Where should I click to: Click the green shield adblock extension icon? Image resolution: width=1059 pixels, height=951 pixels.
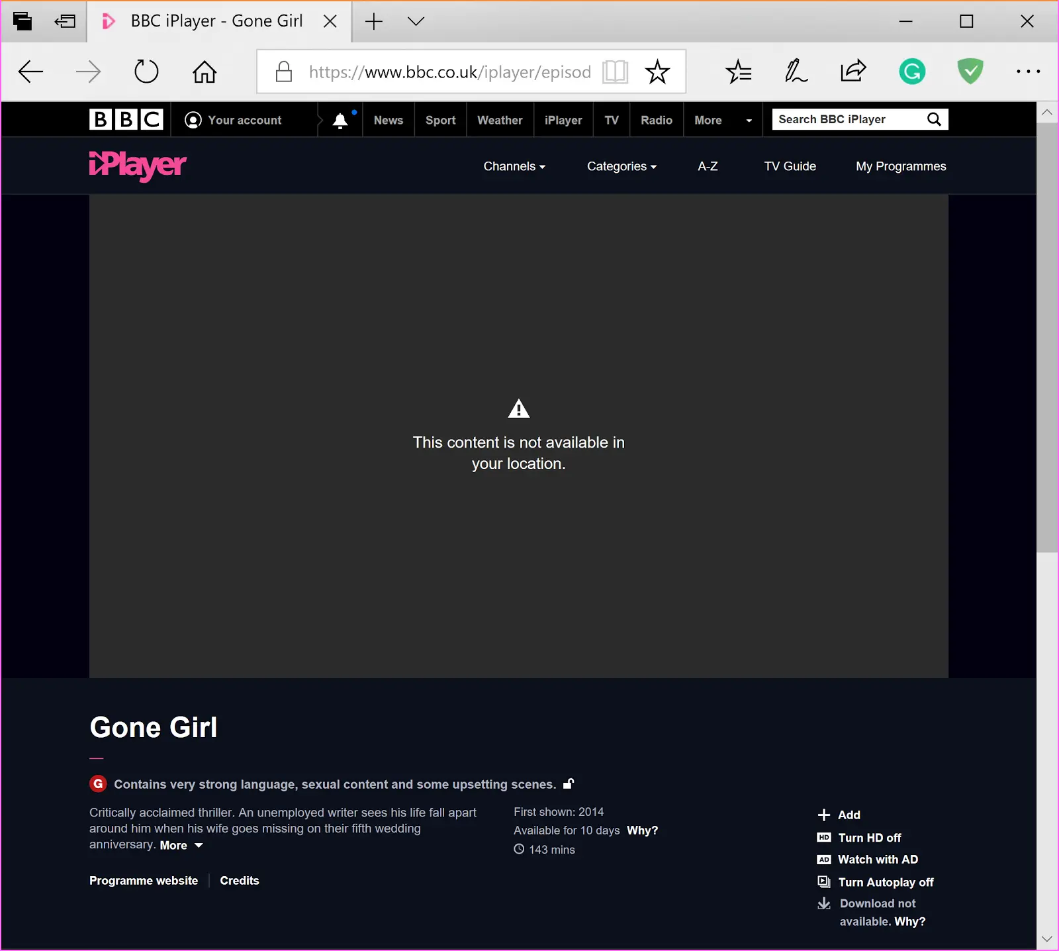click(970, 72)
